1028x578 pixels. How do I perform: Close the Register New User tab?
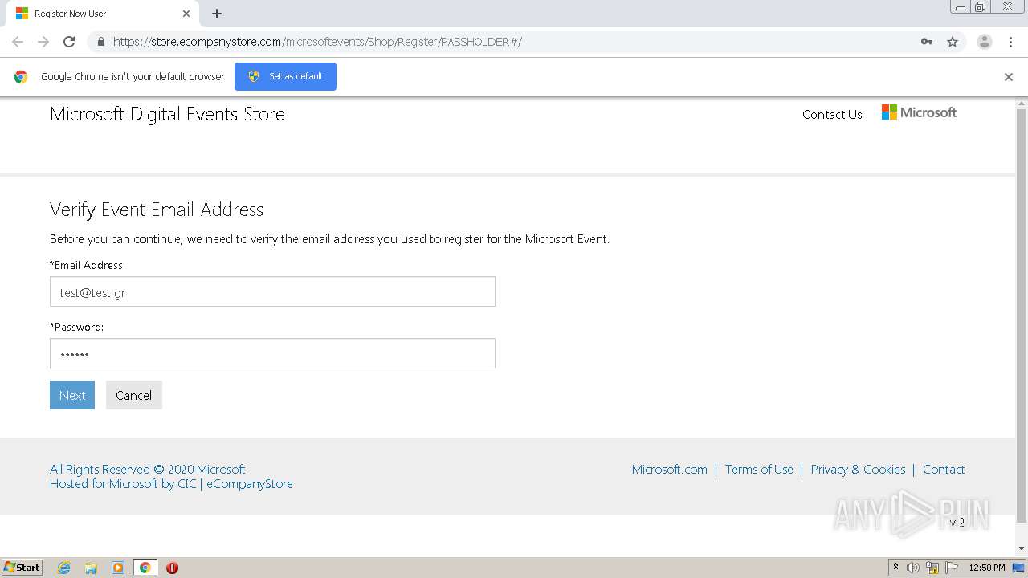point(186,14)
